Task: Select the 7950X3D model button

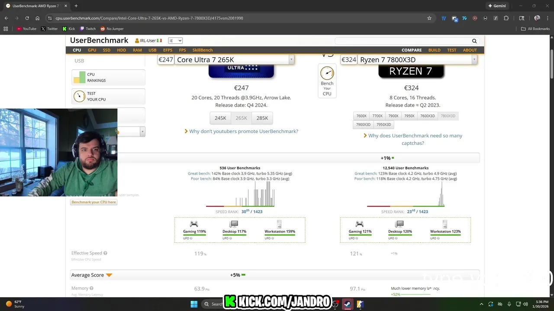Action: 384,124
